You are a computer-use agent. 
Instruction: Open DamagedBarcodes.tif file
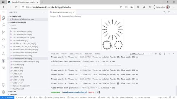(21, 86)
